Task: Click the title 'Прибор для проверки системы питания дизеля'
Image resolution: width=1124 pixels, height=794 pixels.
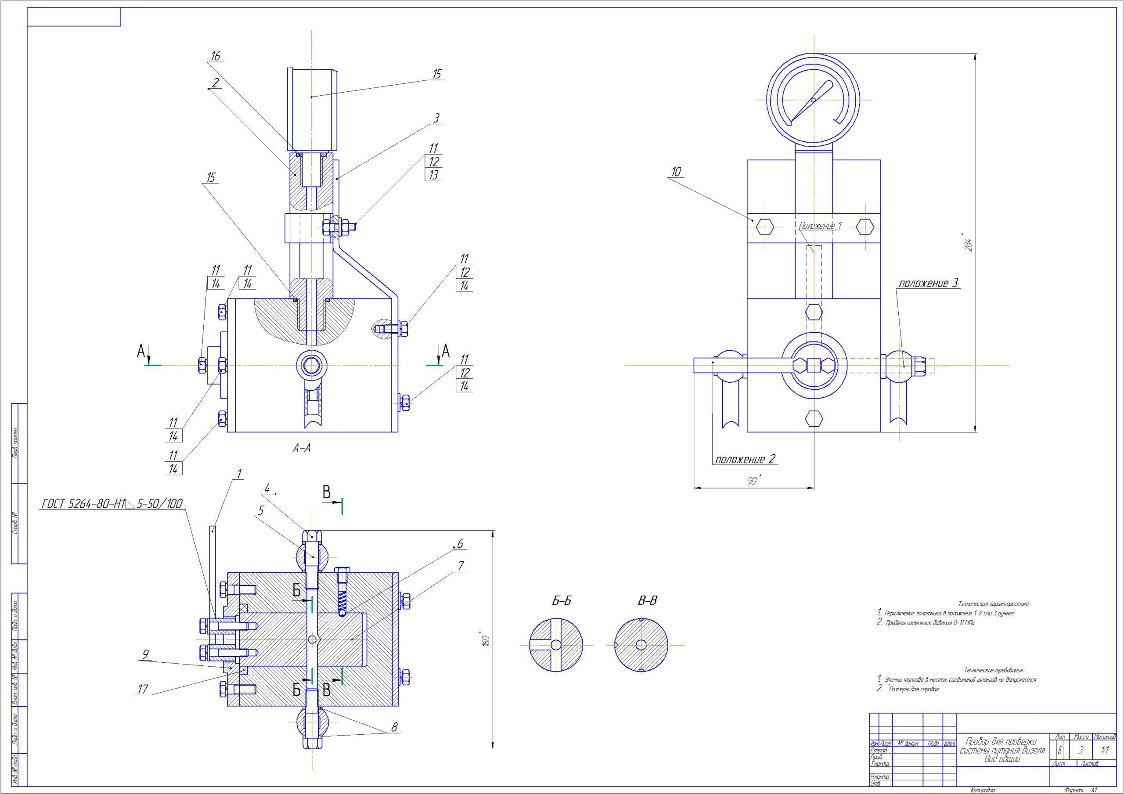Action: click(1002, 746)
